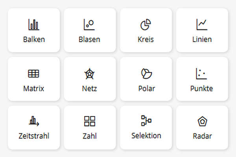Click the Balken bar chart icon
This screenshot has width=236, height=157.
[x=34, y=25]
